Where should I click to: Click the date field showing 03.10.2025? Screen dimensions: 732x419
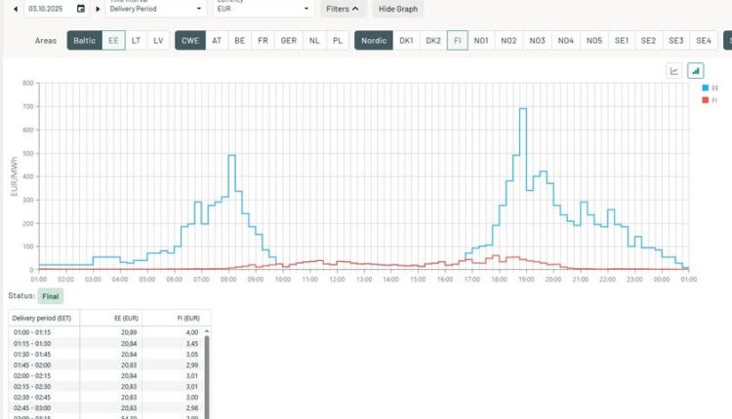point(49,9)
